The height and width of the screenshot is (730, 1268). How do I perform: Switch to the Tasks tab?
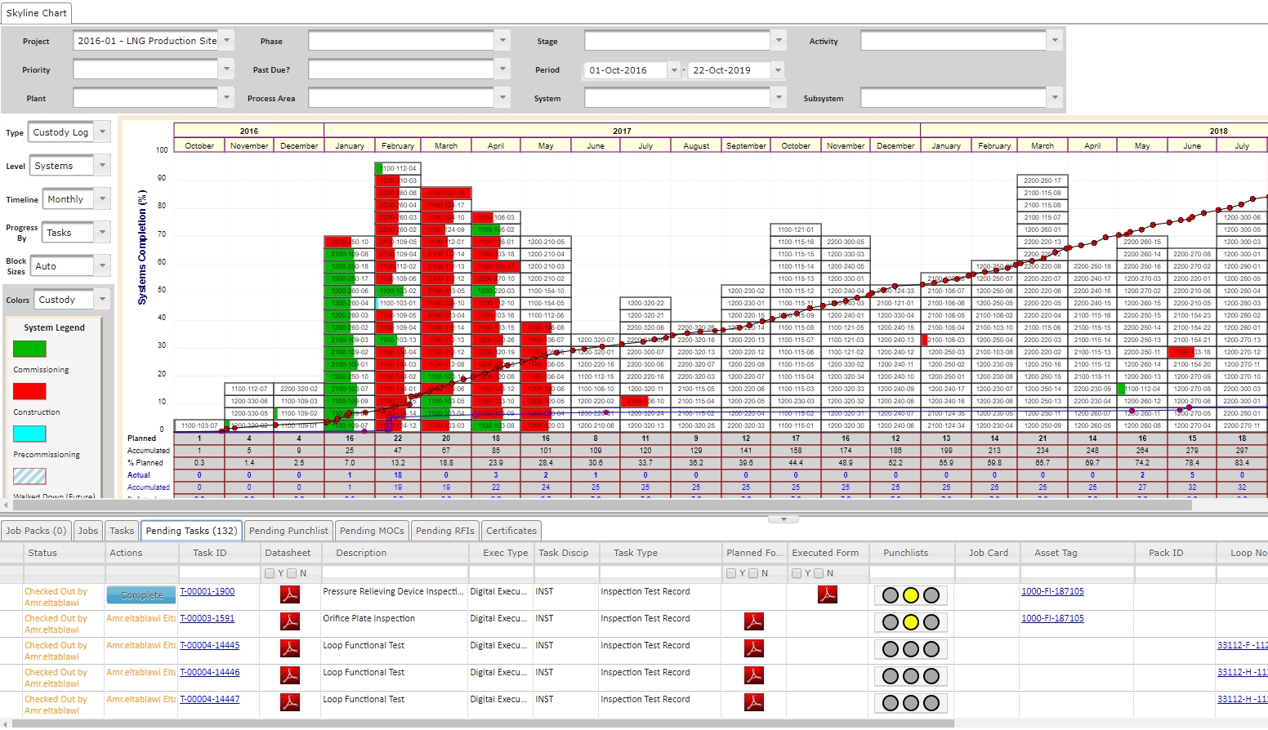(122, 531)
